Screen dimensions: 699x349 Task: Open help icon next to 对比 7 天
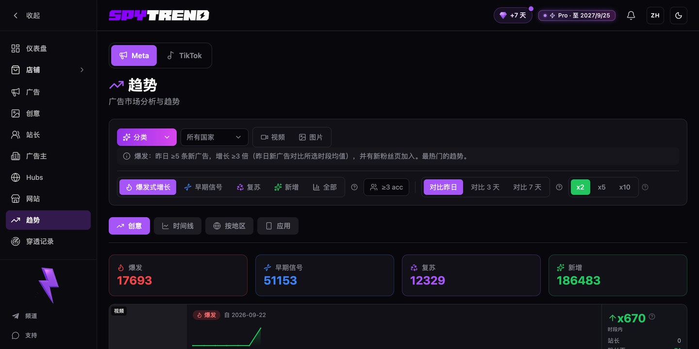tap(559, 187)
